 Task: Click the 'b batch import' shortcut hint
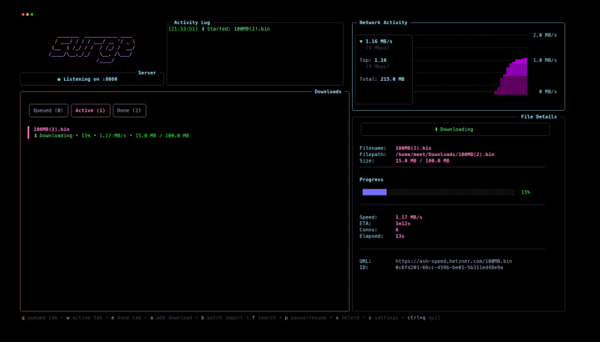pos(222,318)
